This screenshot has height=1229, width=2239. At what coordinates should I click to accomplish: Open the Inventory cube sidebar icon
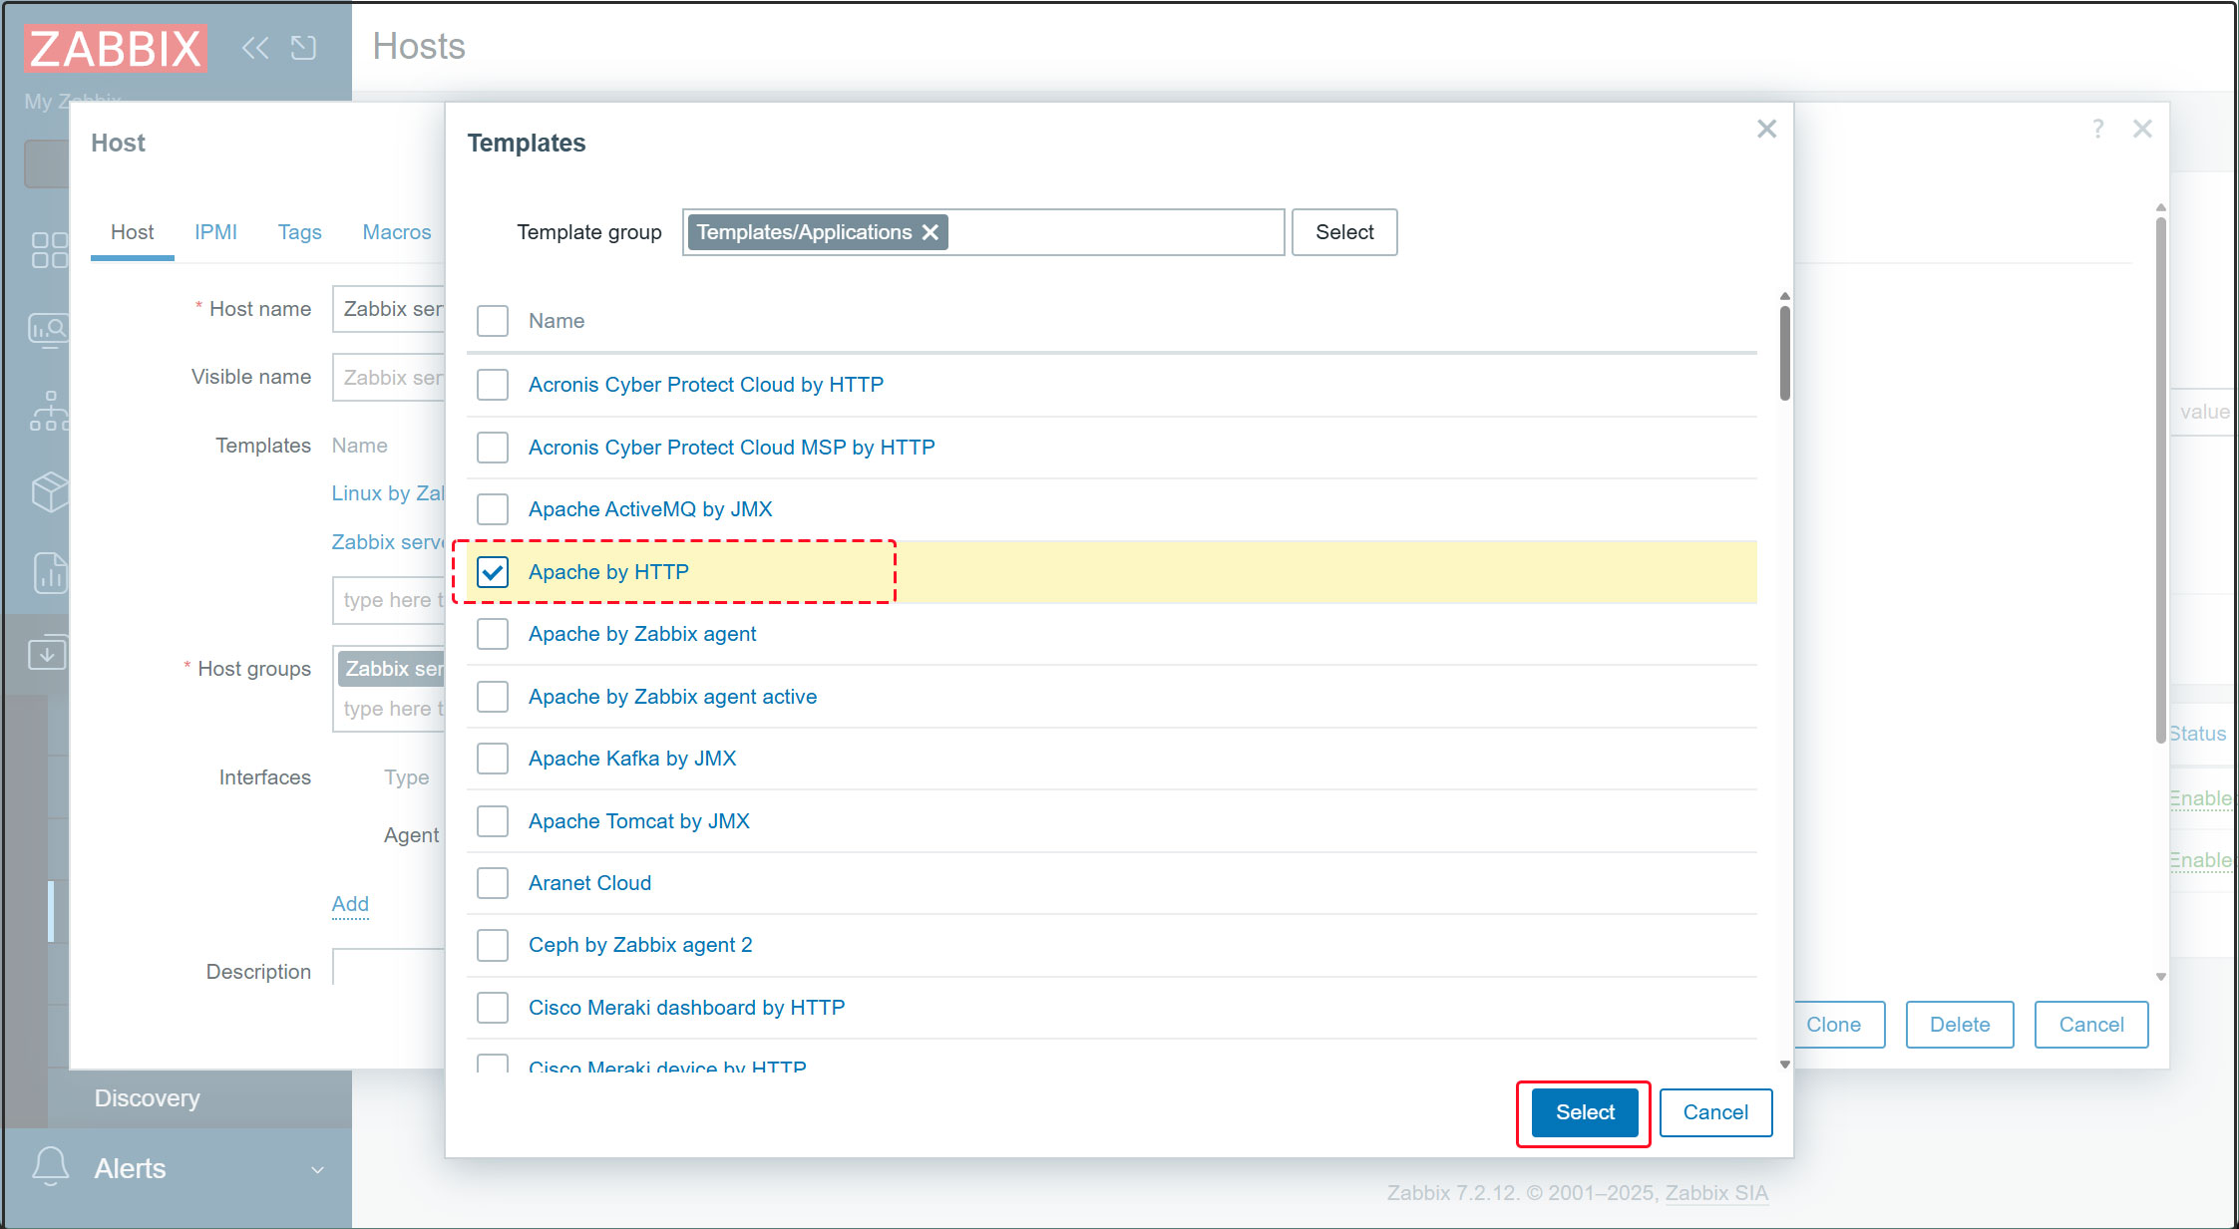(x=49, y=491)
